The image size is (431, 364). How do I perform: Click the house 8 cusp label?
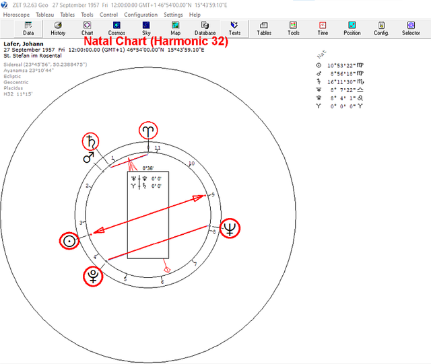click(x=214, y=232)
